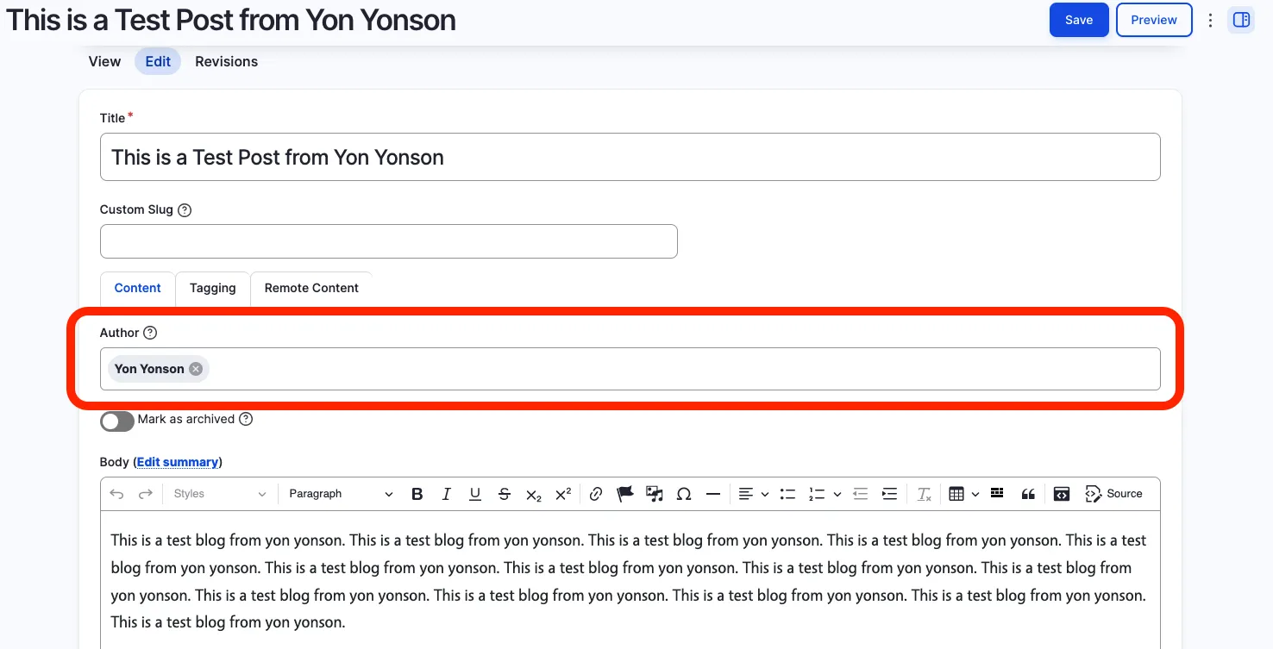This screenshot has height=649, width=1273.
Task: Insert media with image-music icon
Action: [655, 494]
